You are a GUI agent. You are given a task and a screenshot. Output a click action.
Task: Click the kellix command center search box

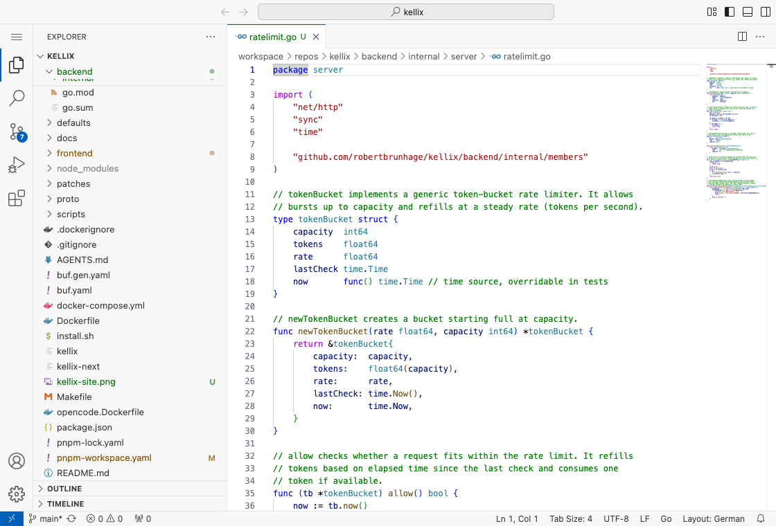coord(406,12)
